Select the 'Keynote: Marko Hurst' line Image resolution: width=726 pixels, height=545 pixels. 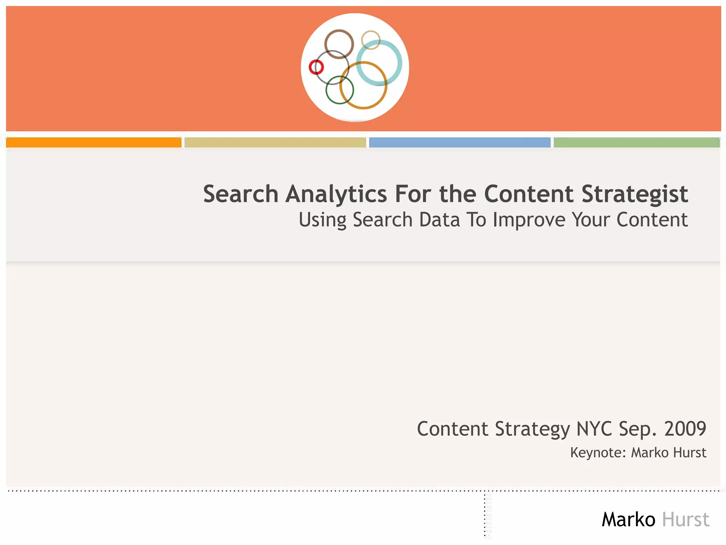[x=638, y=453]
